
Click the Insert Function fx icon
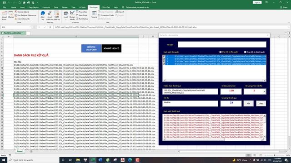tap(50, 27)
